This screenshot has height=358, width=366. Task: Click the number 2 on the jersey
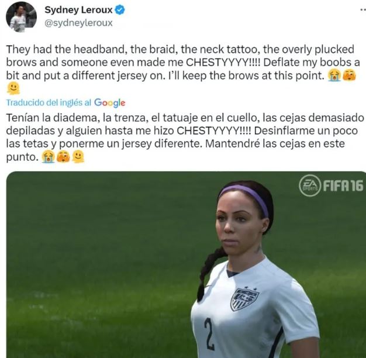tap(209, 334)
